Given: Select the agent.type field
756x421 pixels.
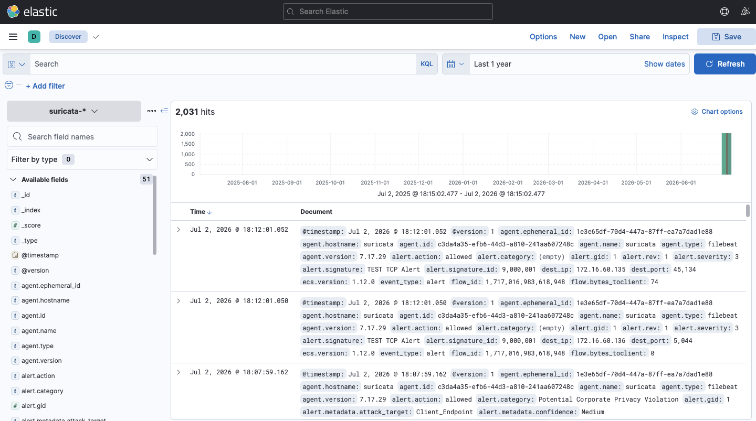Looking at the screenshot, I should pyautogui.click(x=37, y=346).
